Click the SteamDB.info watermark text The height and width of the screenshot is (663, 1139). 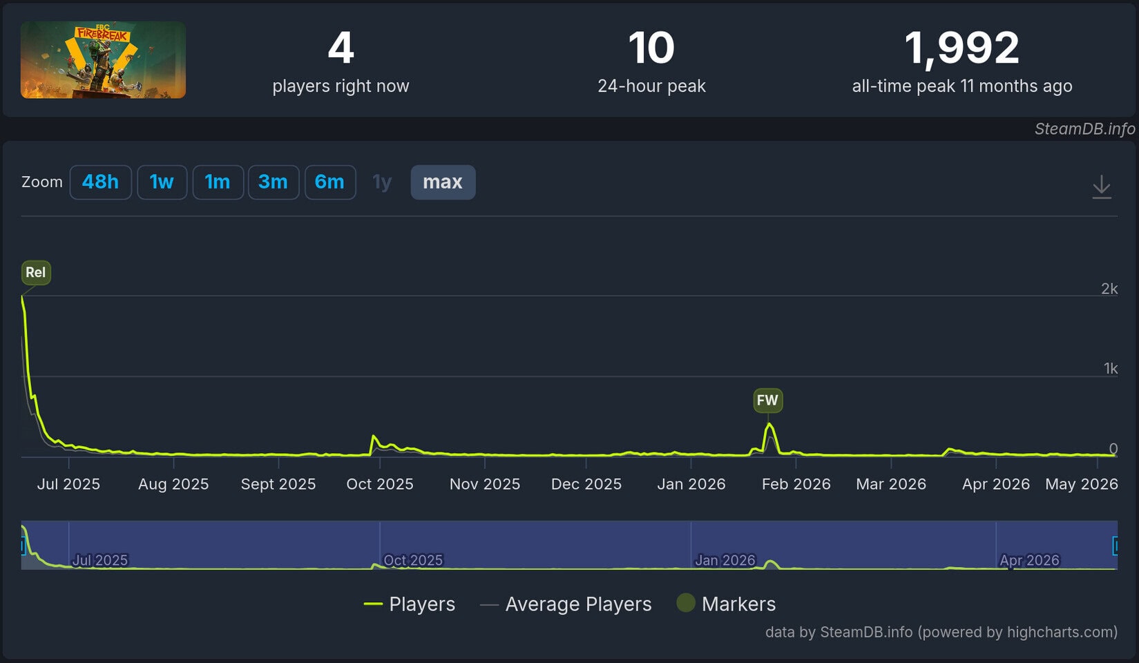click(1084, 128)
